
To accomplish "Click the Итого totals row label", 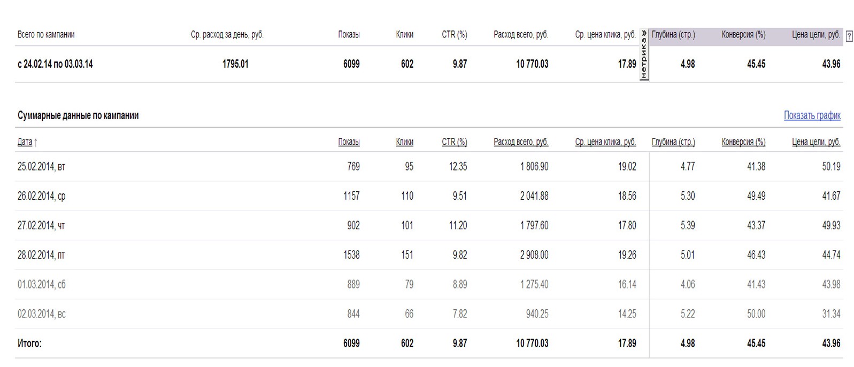I will click(29, 343).
